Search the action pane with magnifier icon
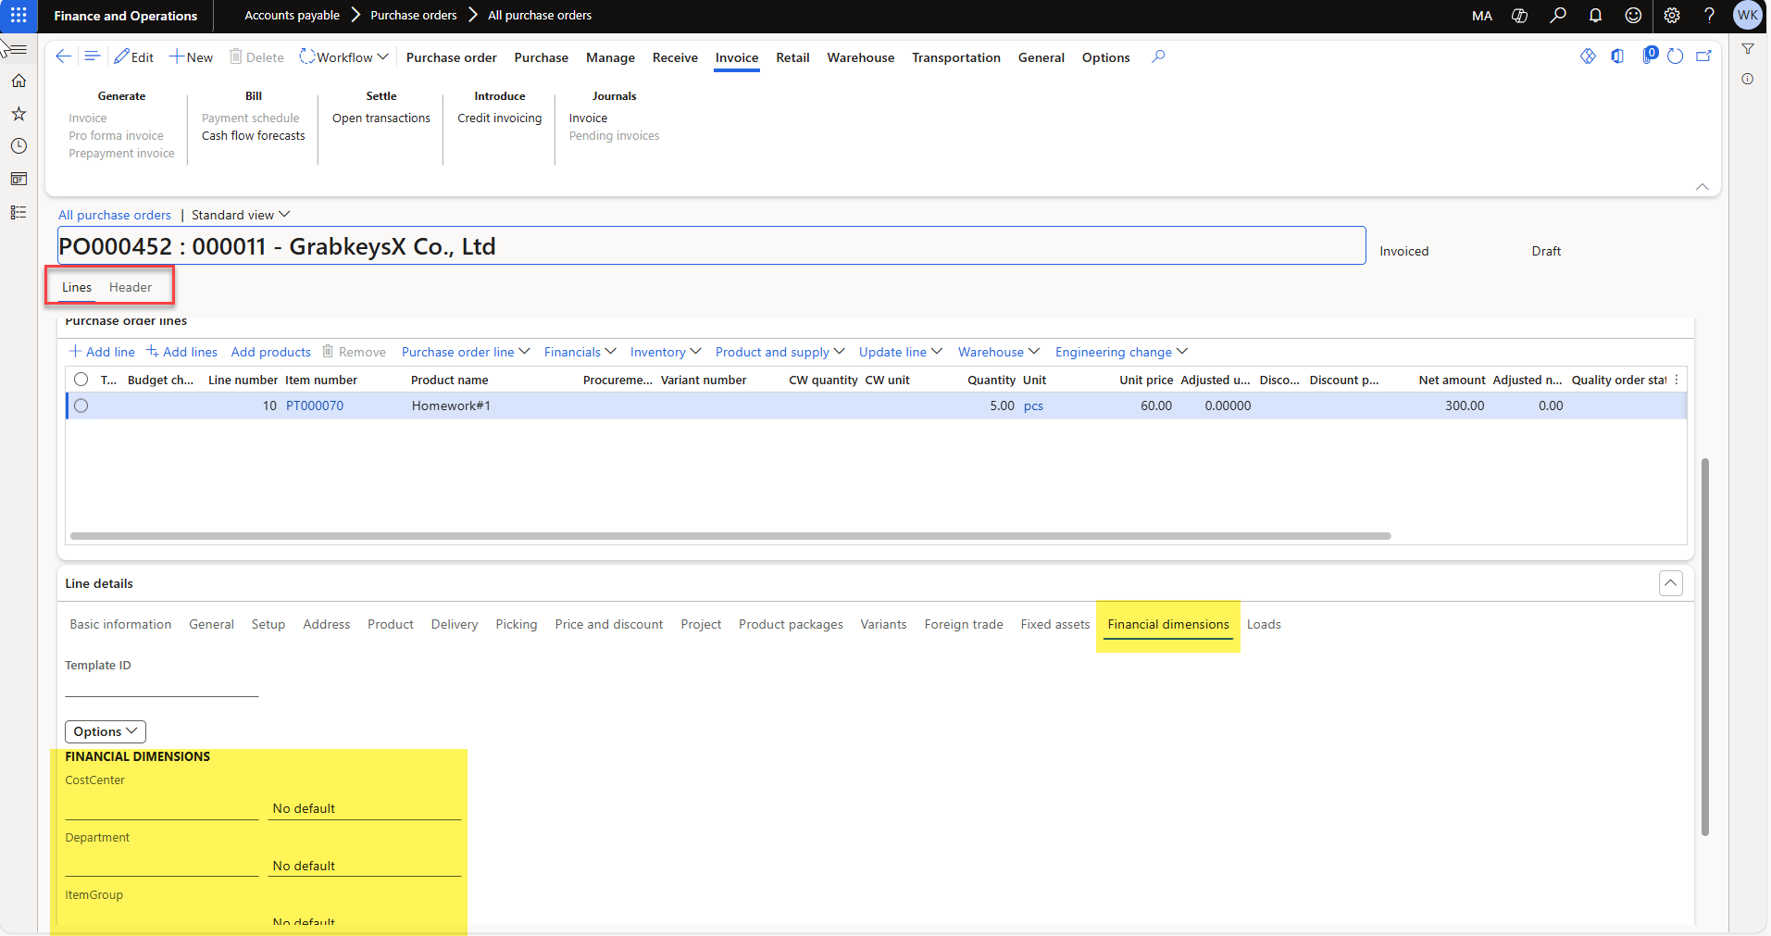This screenshot has height=936, width=1771. [x=1158, y=56]
